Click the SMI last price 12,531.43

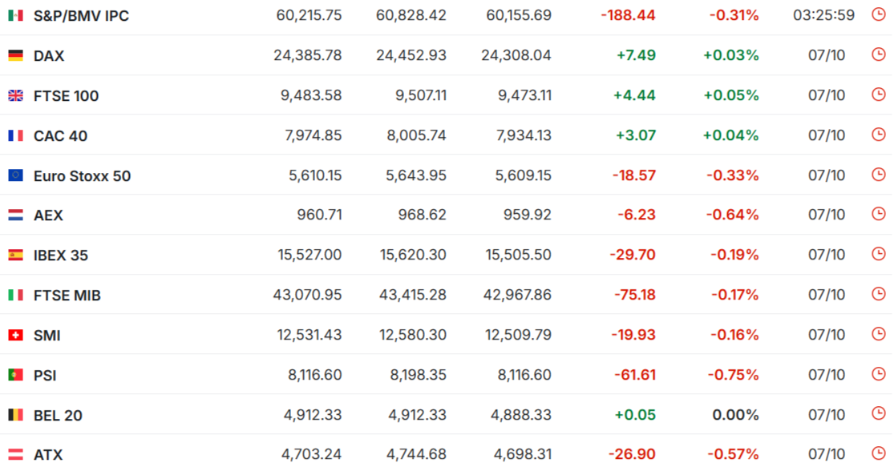(x=309, y=335)
